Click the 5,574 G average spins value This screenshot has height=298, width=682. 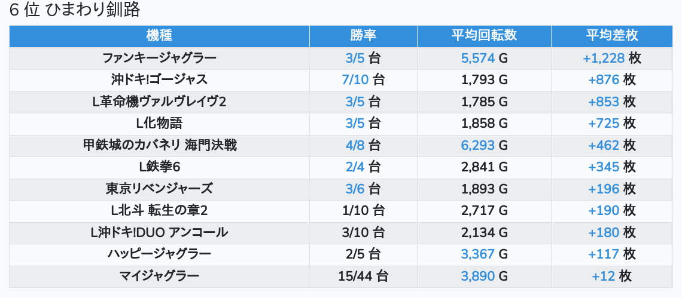484,58
